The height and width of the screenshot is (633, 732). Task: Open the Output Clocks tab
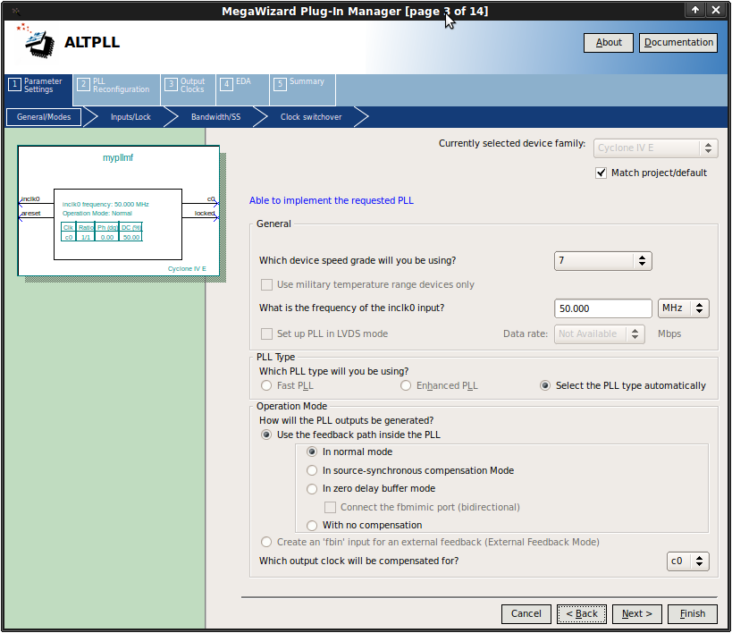[185, 85]
